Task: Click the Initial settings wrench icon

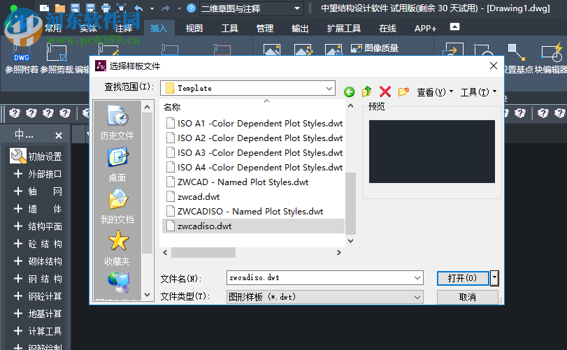Action: 17,156
